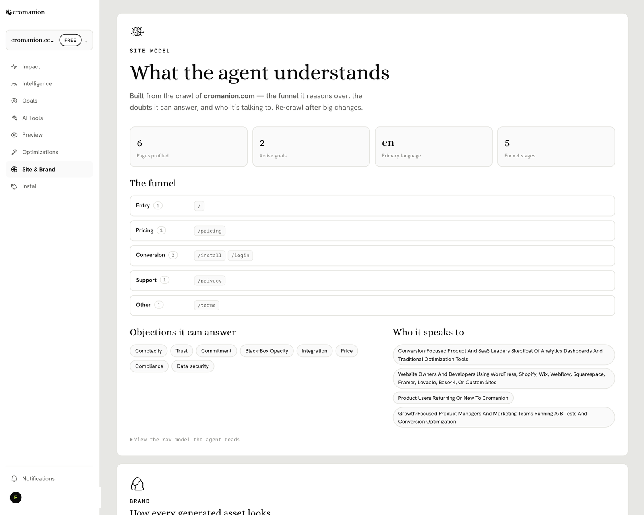Click the AI Tools sparkle icon

click(14, 118)
